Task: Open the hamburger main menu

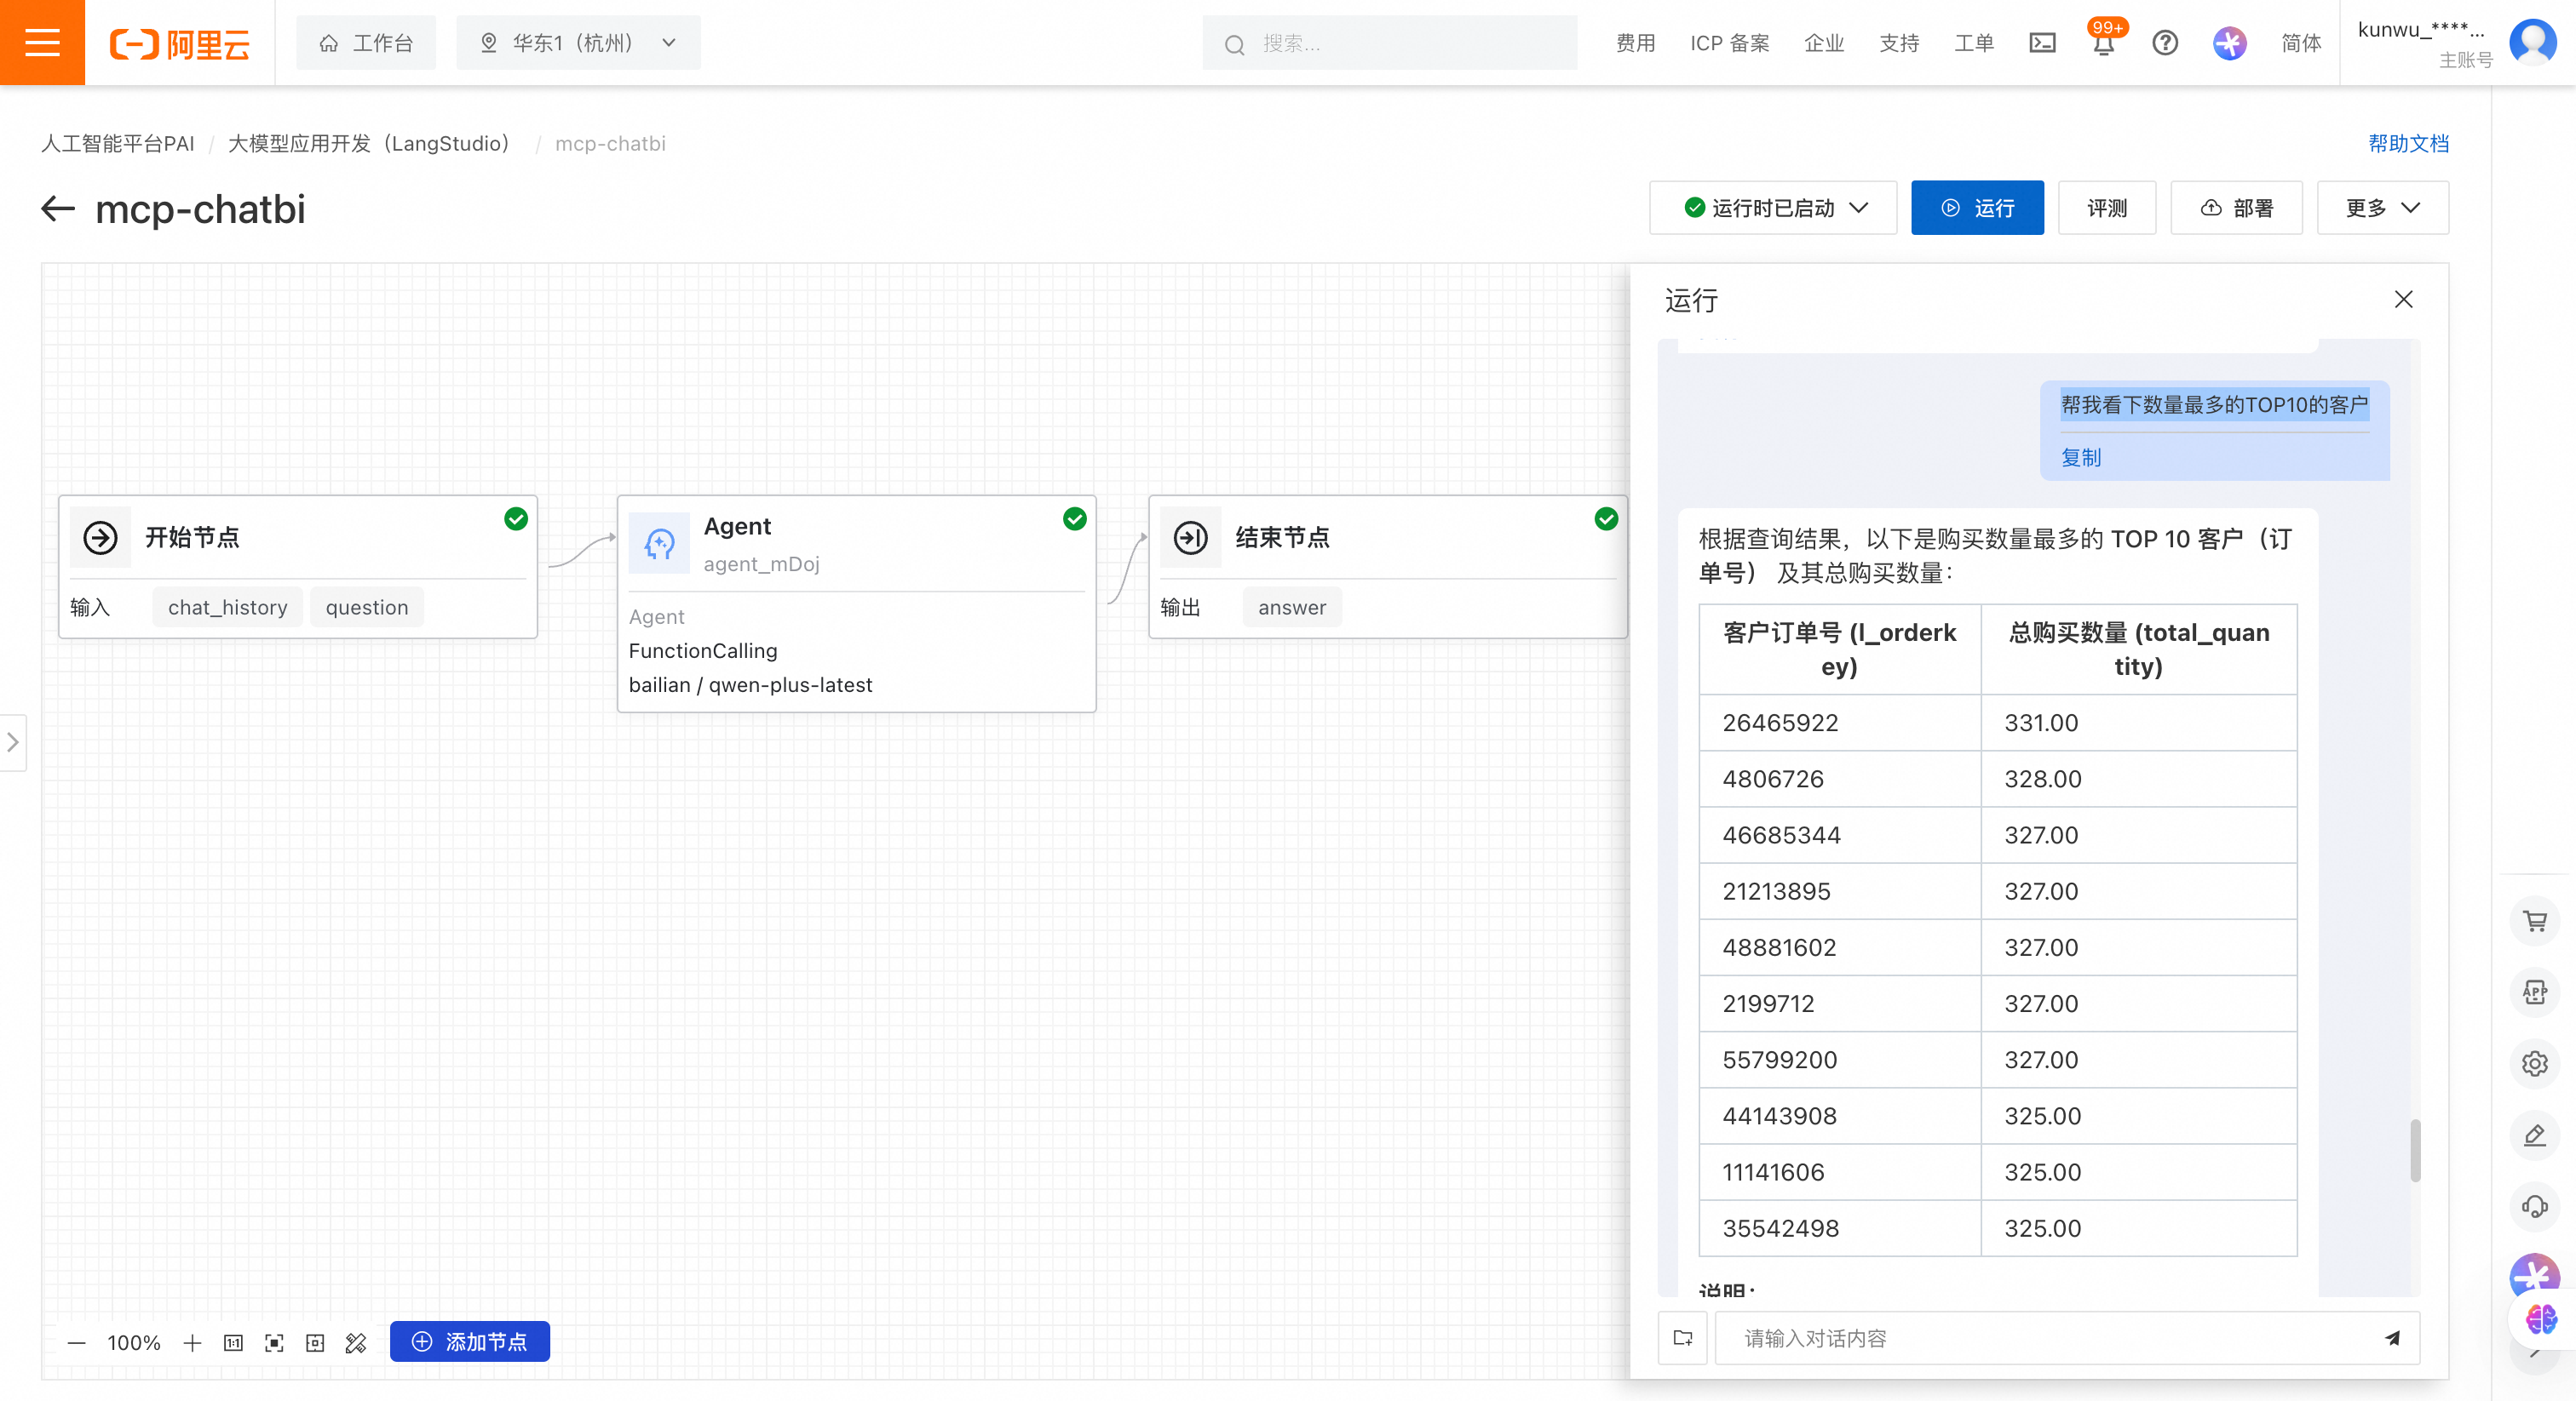Action: [42, 43]
